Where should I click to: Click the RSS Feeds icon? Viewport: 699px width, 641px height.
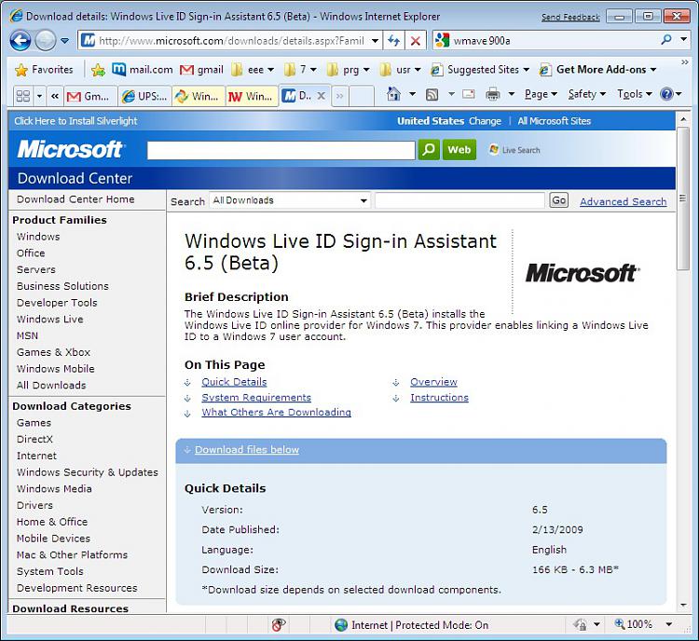click(x=432, y=94)
